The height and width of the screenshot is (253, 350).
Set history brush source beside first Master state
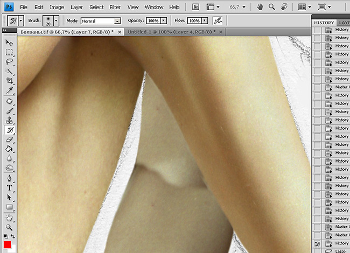pos(317,87)
